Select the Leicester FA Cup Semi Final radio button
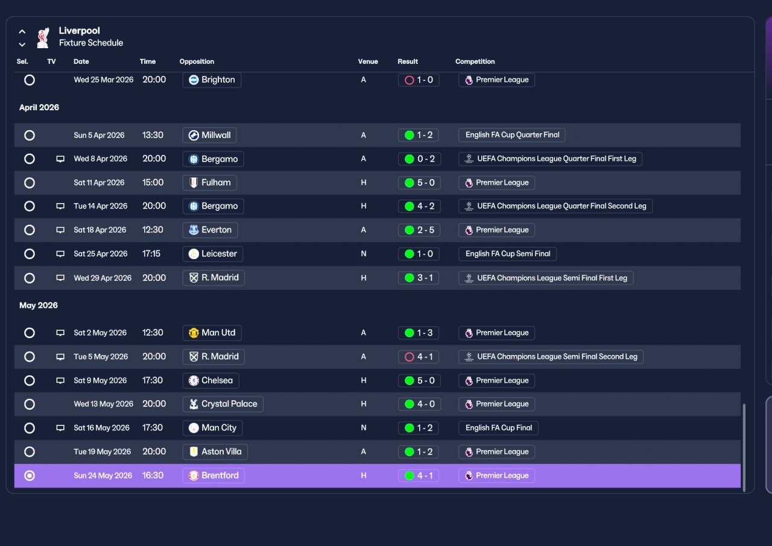Image resolution: width=772 pixels, height=546 pixels. tap(29, 254)
